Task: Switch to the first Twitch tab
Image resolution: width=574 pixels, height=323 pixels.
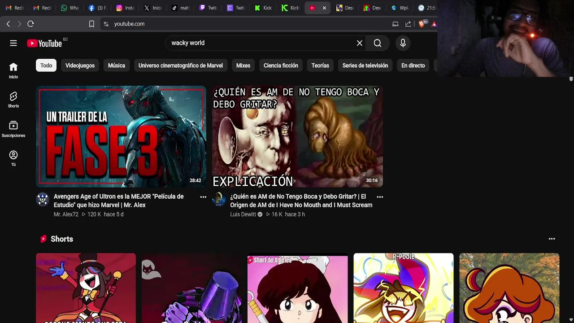Action: click(209, 8)
